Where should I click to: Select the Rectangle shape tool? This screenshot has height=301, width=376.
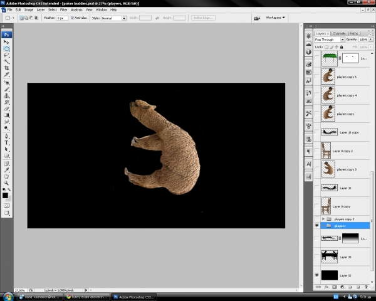(6, 156)
